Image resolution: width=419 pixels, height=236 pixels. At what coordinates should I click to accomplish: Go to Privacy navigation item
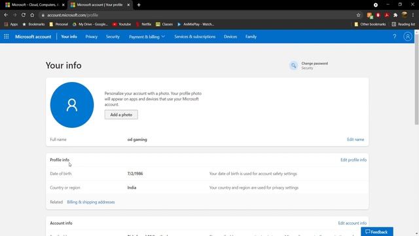[92, 37]
